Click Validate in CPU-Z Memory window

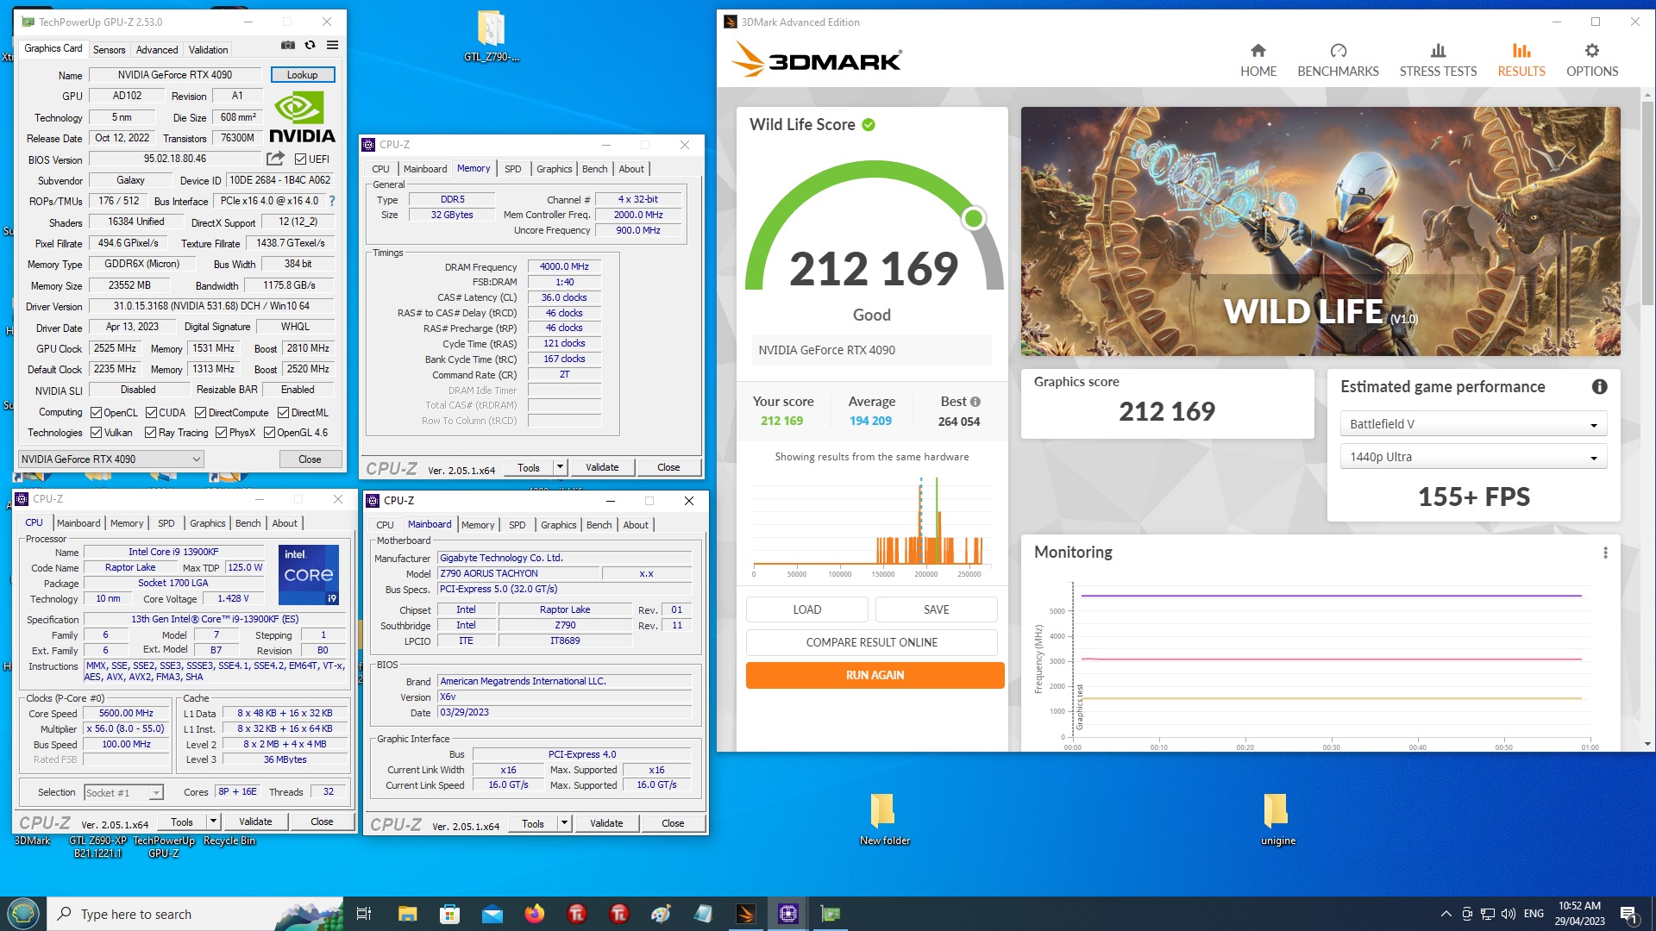tap(602, 467)
